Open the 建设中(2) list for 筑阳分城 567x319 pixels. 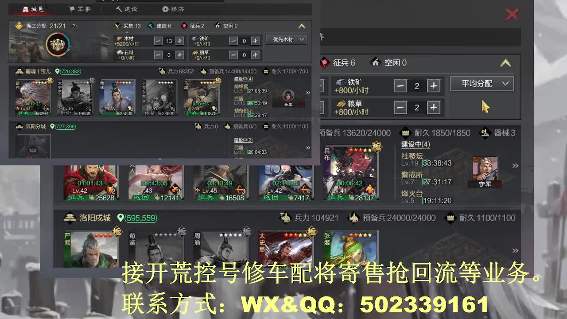[x=243, y=140]
